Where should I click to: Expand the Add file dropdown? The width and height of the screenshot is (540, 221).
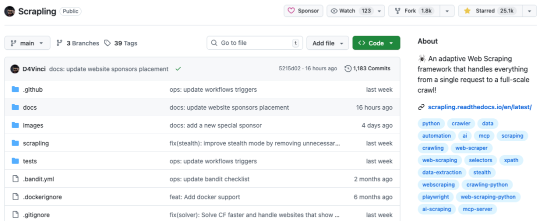(x=327, y=43)
